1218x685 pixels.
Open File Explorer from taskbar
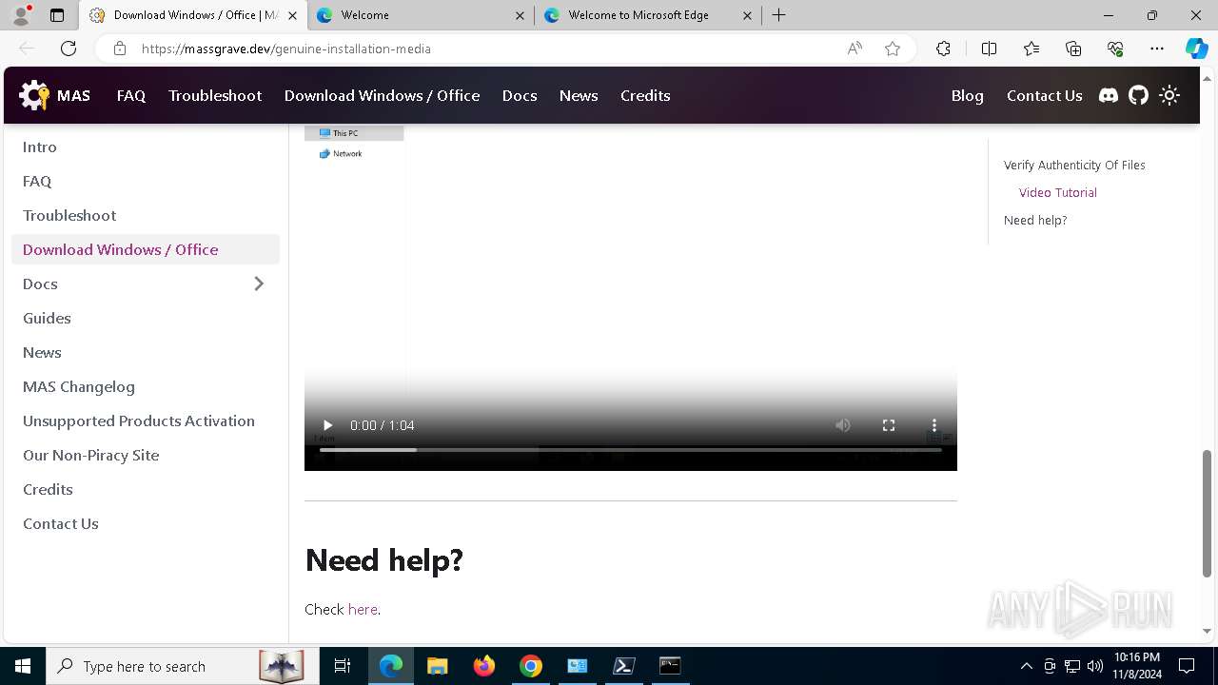click(437, 666)
